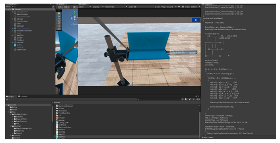The width and height of the screenshot is (280, 143).
Task: Select the Rect tool in Scene view
Action: pos(59,26)
